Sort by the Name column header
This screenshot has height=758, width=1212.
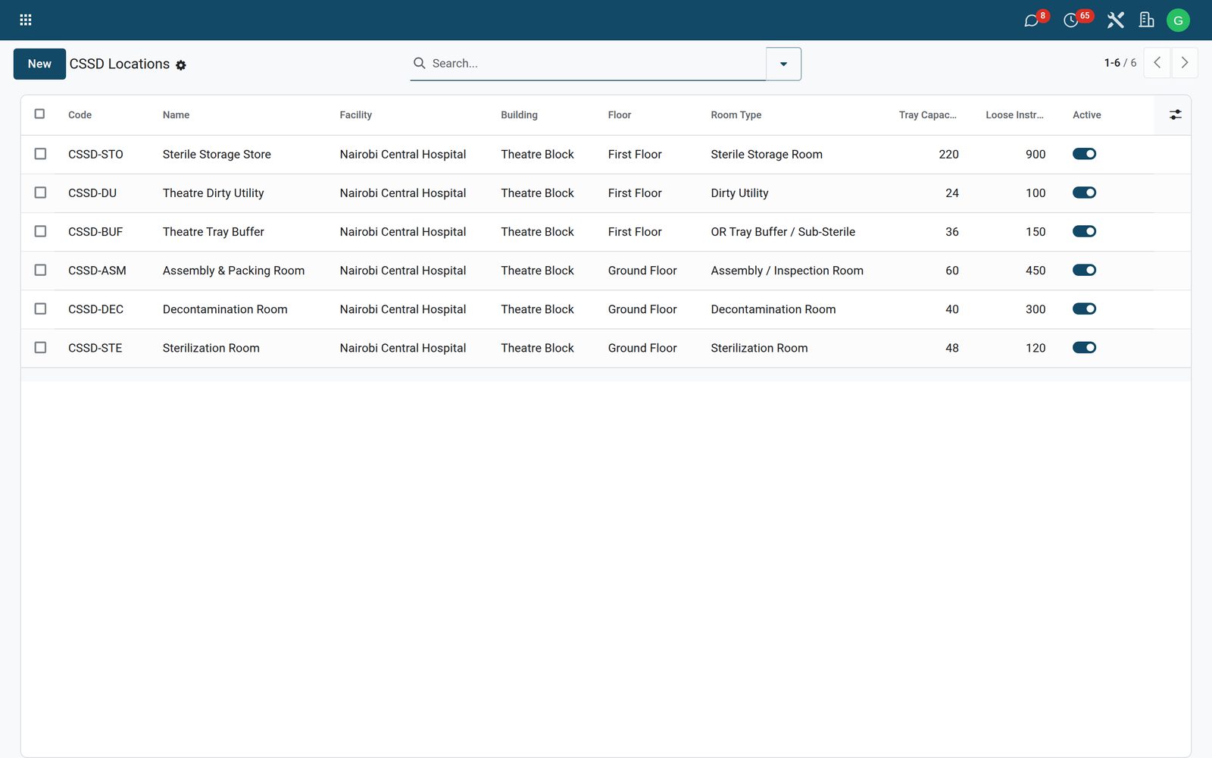pos(176,115)
